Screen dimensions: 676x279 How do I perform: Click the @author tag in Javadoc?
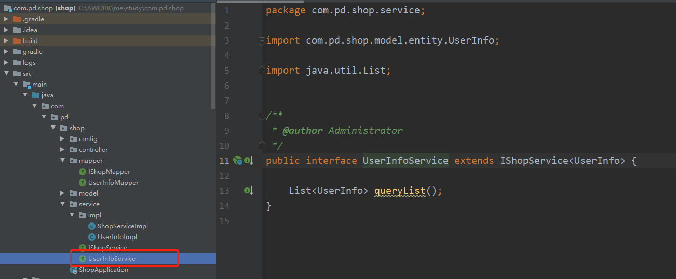[302, 131]
